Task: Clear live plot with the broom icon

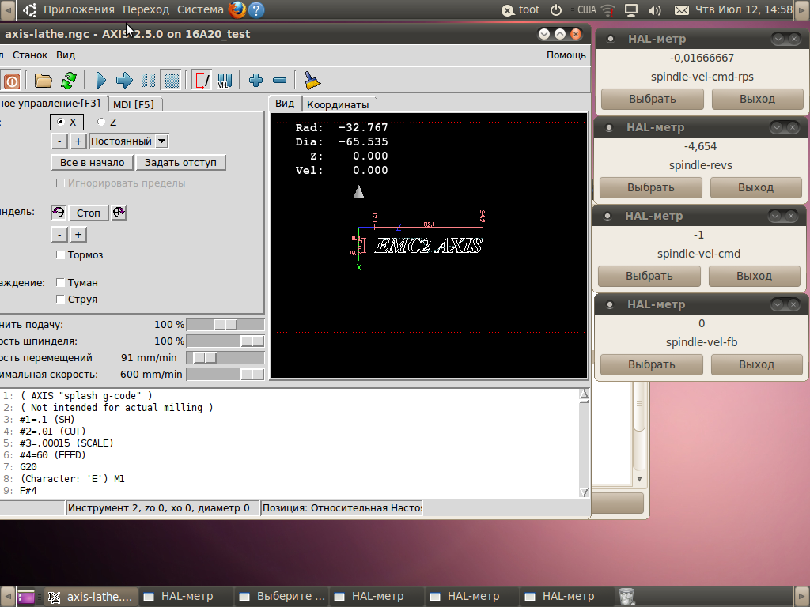Action: point(312,81)
